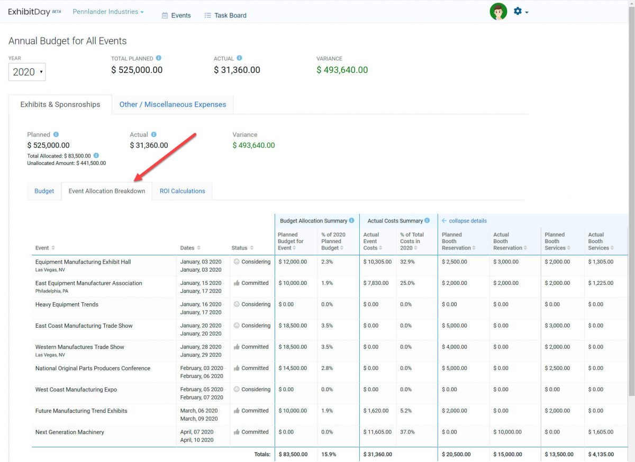Click the info icon next to Total Allocated
The width and height of the screenshot is (635, 462).
[x=96, y=156]
